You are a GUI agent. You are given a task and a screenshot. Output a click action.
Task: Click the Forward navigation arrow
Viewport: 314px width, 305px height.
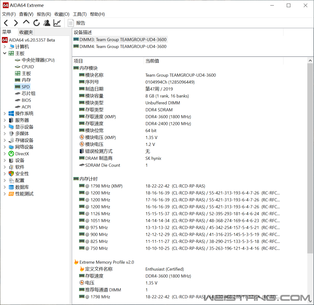[16, 23]
